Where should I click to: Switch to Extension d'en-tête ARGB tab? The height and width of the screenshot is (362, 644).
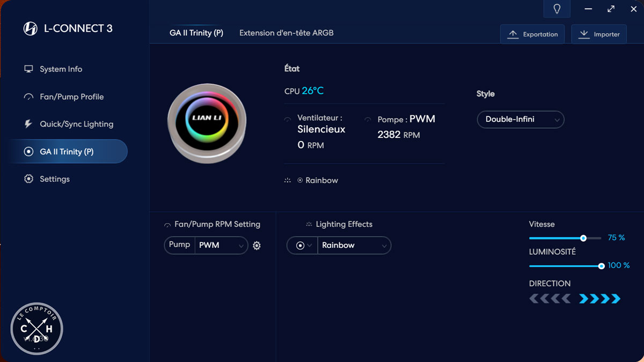(286, 33)
